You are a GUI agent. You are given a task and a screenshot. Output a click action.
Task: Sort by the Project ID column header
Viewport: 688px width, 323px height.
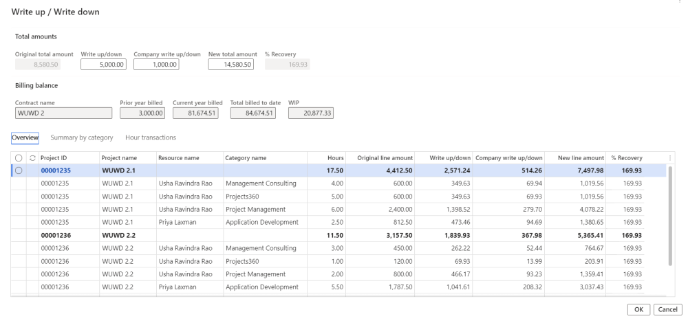(54, 158)
